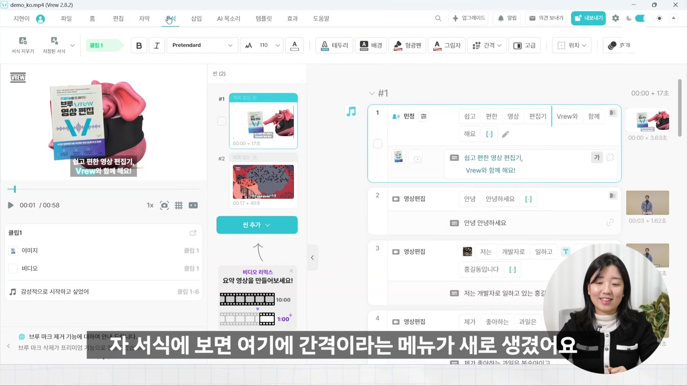This screenshot has width=687, height=386.
Task: Click the preview capture frame icon
Action: pos(164,205)
